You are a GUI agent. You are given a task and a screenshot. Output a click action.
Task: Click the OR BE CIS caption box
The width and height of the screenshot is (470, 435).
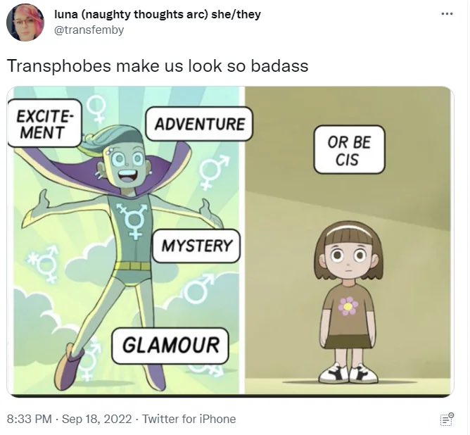click(x=349, y=150)
